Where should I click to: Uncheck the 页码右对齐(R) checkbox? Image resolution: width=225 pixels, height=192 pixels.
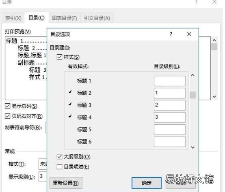(7, 116)
